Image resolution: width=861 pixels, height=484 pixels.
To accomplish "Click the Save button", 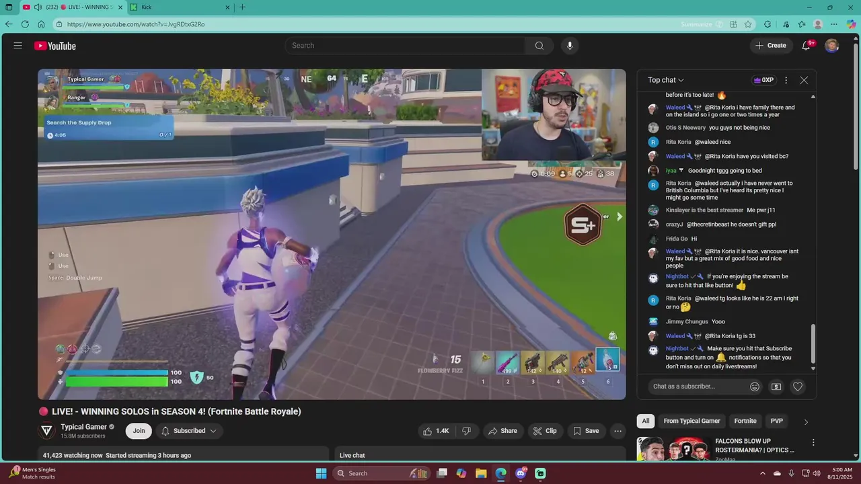I will click(x=586, y=431).
